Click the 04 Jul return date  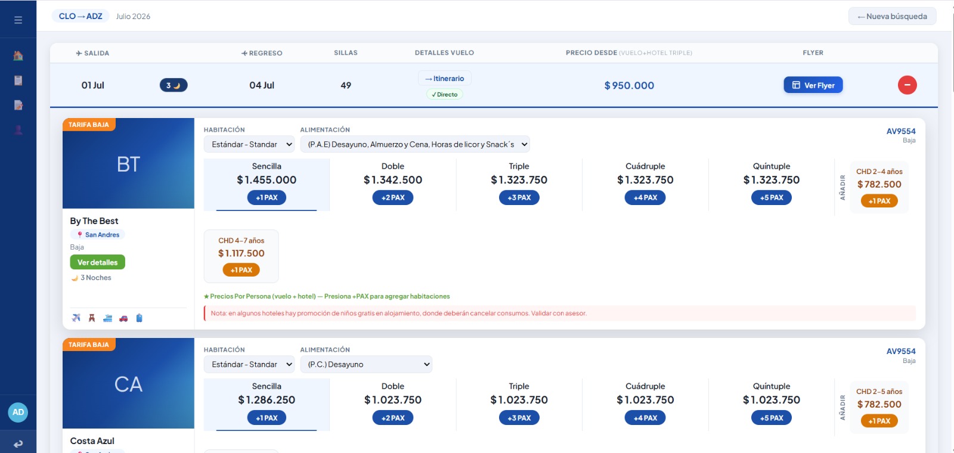pyautogui.click(x=262, y=85)
